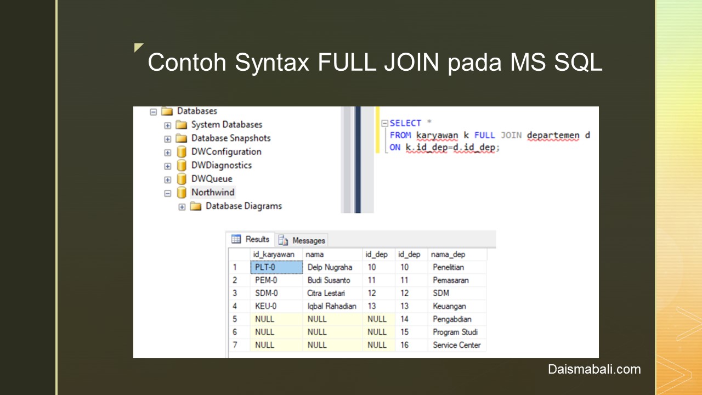Image resolution: width=702 pixels, height=395 pixels.
Task: Select the Results tab
Action: pos(251,239)
